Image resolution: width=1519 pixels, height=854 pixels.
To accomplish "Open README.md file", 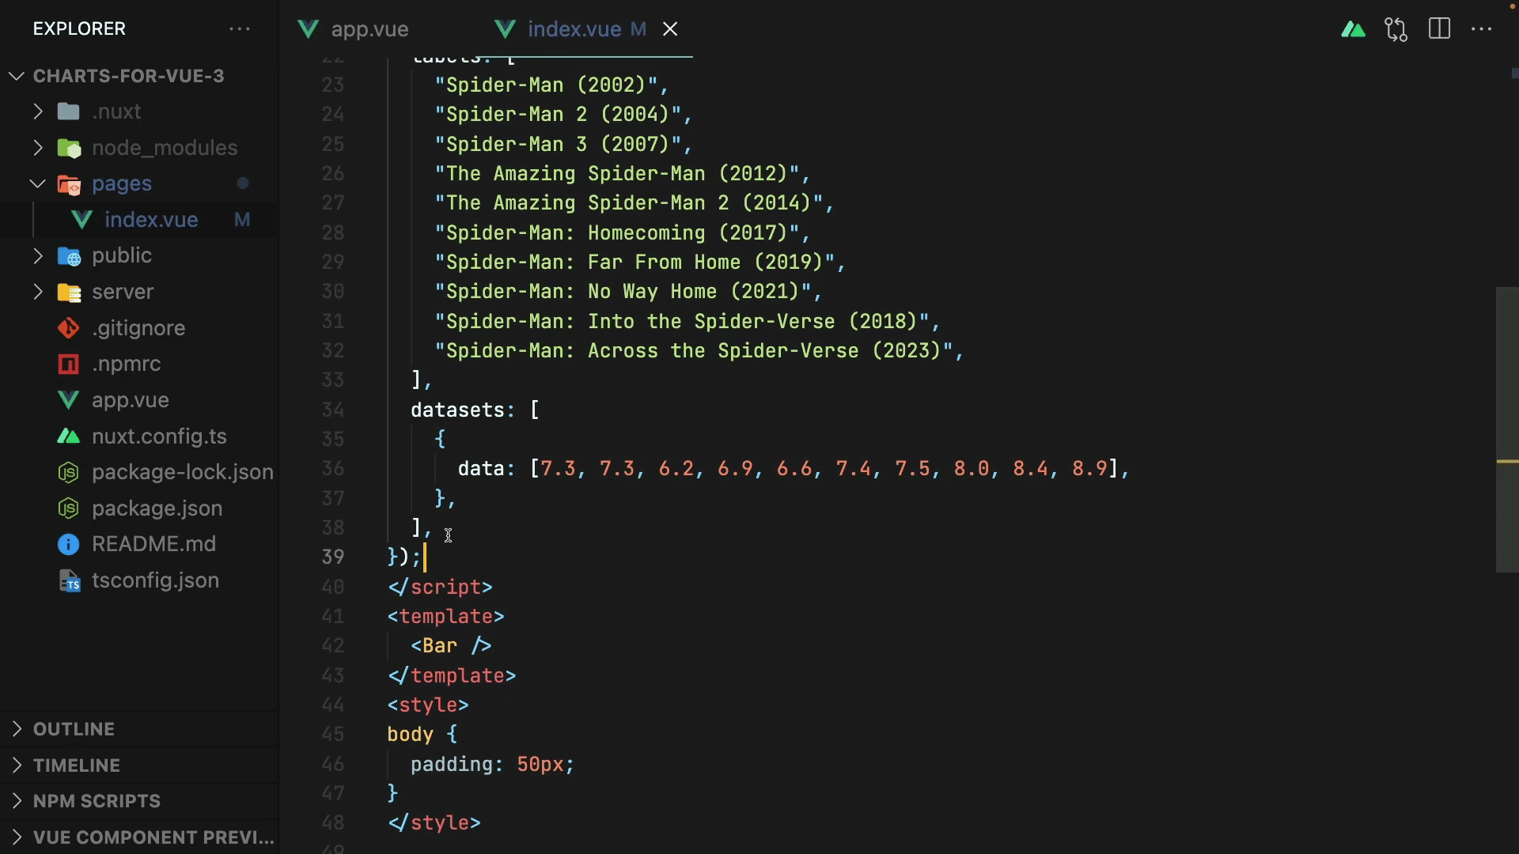I will coord(153,544).
